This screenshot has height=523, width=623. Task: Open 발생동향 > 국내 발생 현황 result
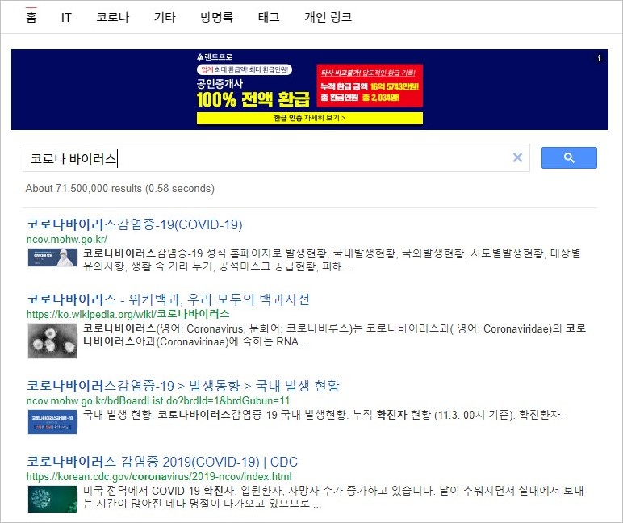click(x=182, y=386)
